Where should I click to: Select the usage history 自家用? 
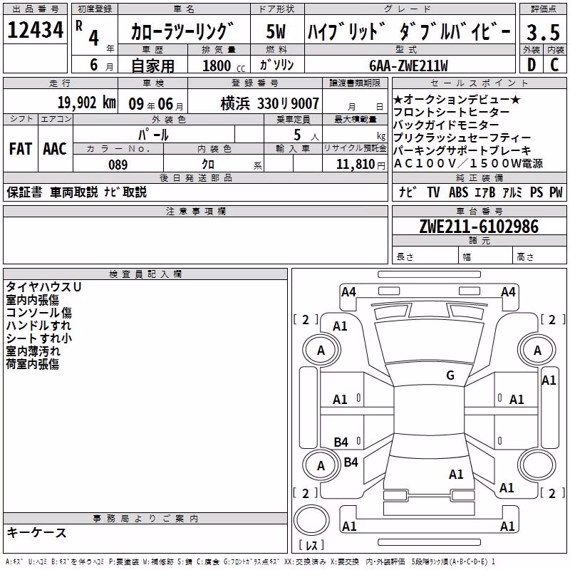click(152, 66)
